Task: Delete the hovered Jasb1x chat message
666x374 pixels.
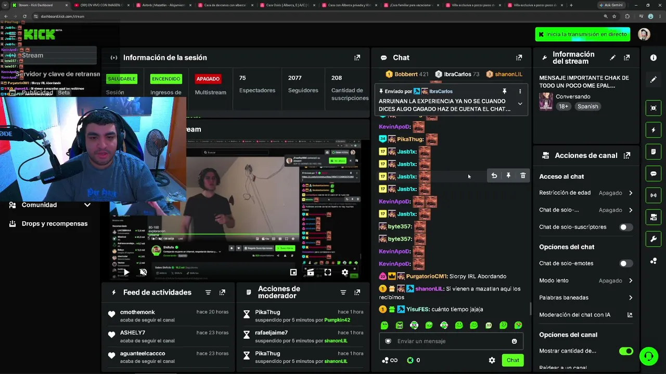Action: point(523,176)
